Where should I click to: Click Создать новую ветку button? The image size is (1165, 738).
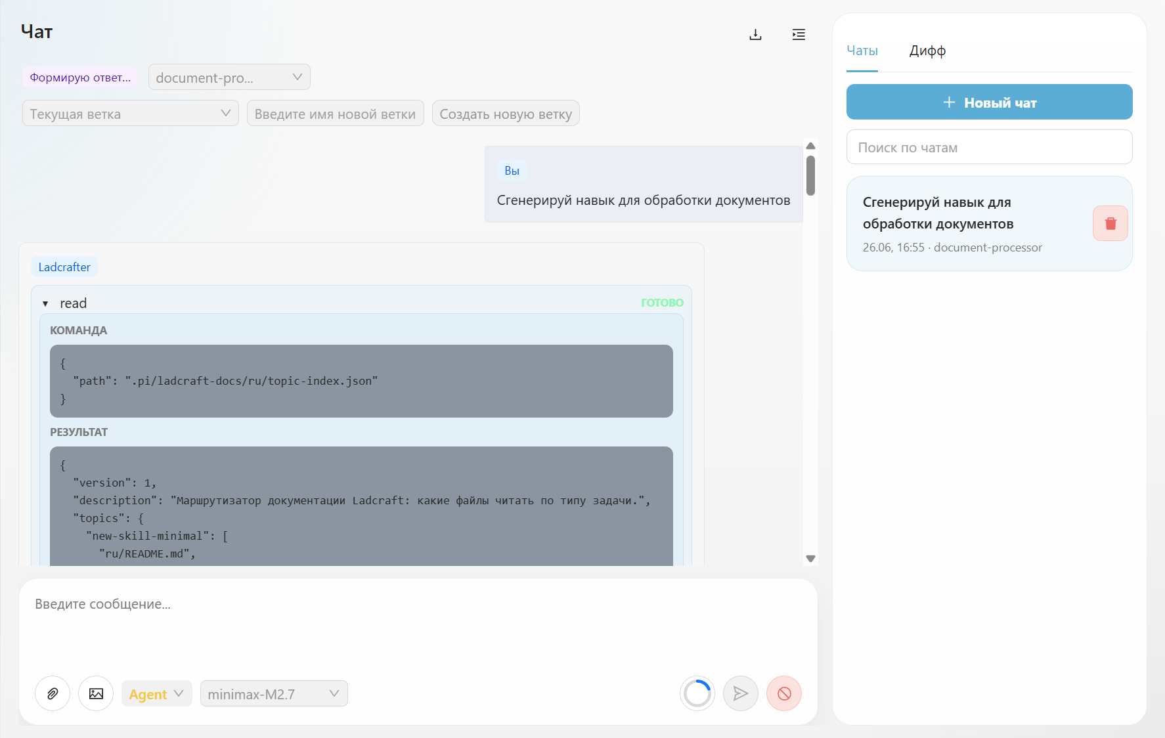[x=506, y=114]
